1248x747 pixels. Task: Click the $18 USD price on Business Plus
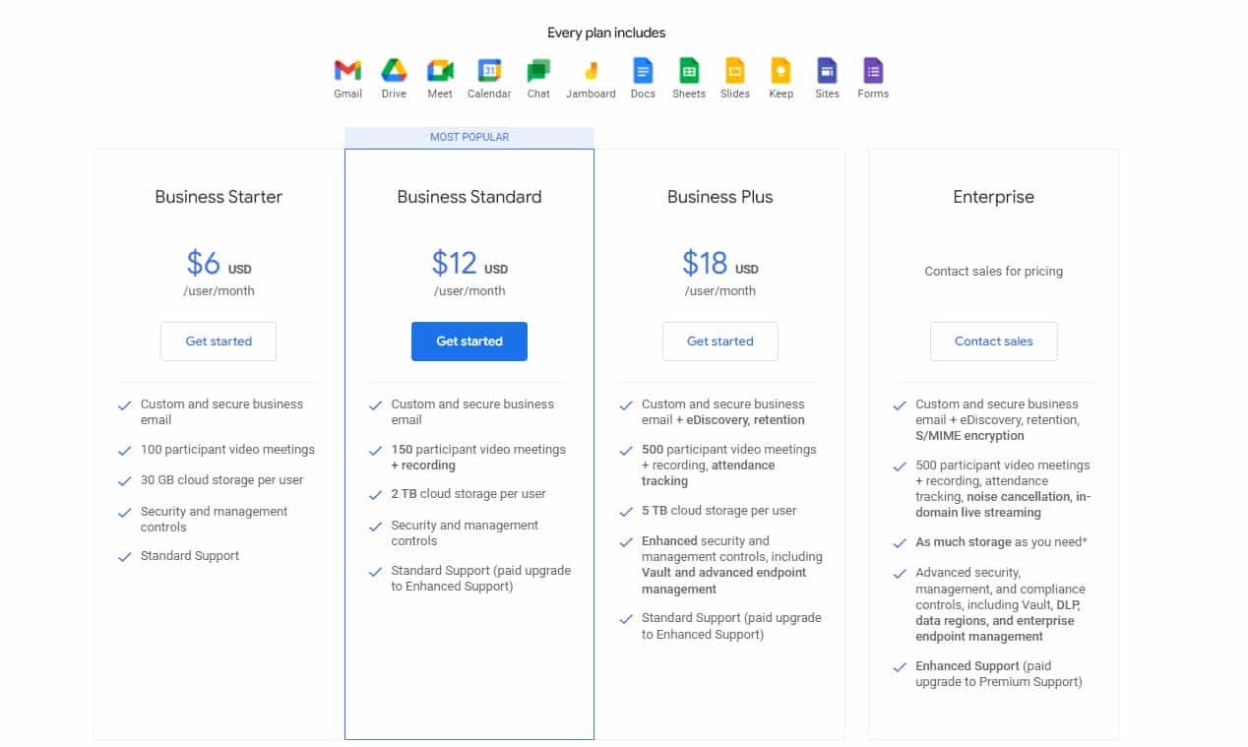tap(720, 264)
